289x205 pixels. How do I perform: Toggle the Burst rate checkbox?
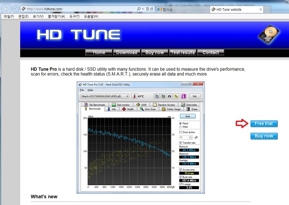tap(180, 177)
